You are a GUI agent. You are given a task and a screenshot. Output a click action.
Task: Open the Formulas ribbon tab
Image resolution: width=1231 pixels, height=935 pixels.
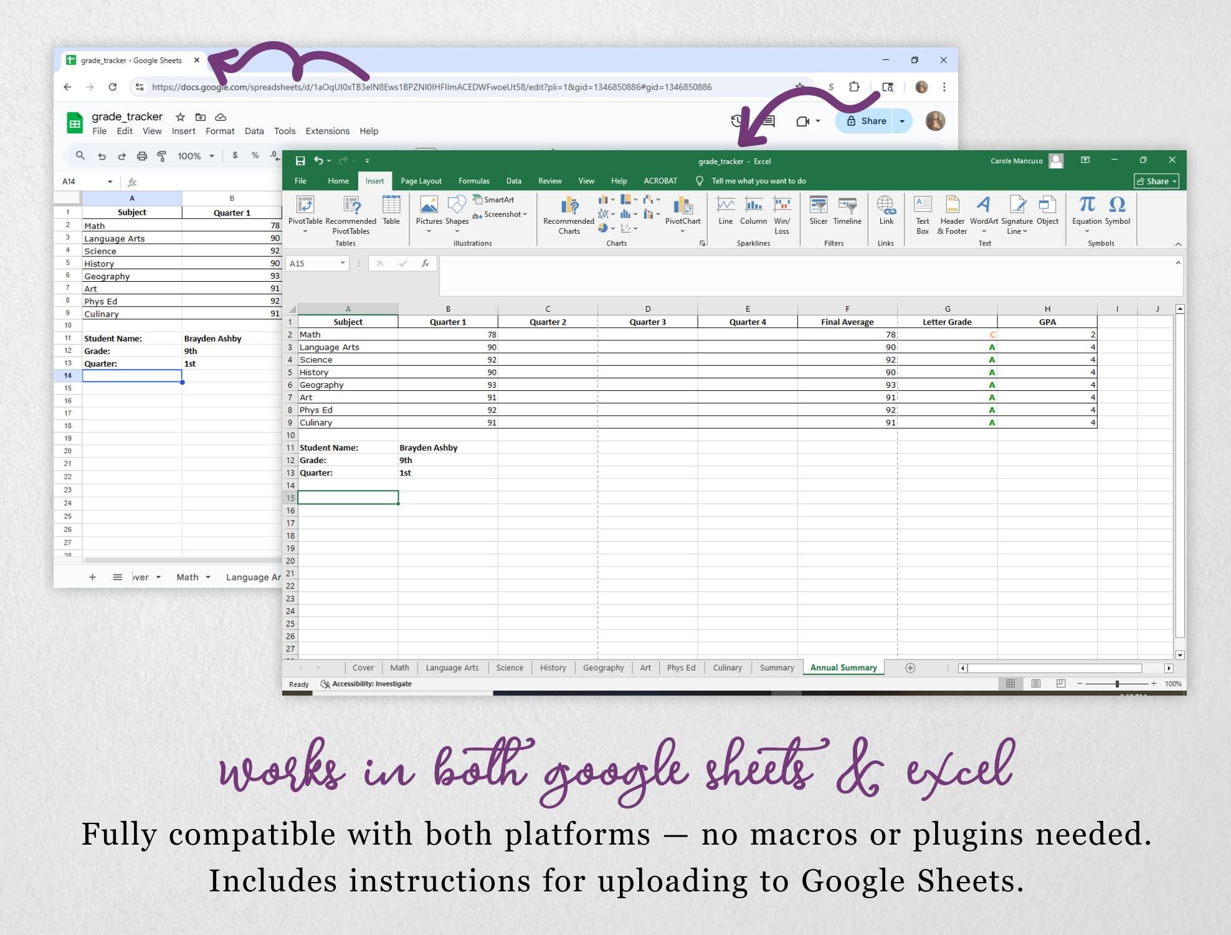click(473, 181)
